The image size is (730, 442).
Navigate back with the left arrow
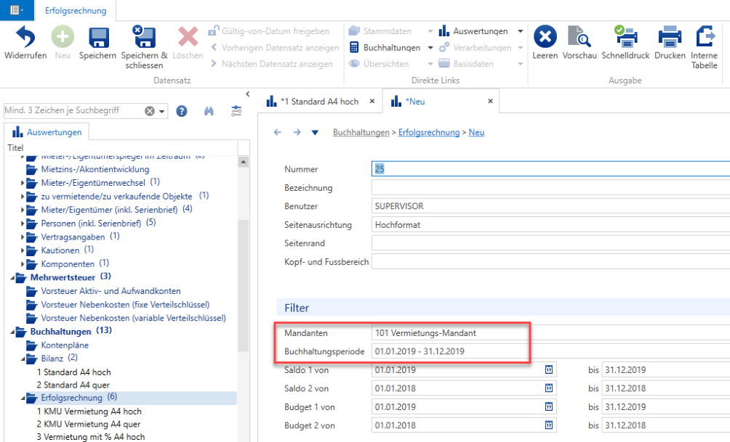(x=278, y=133)
